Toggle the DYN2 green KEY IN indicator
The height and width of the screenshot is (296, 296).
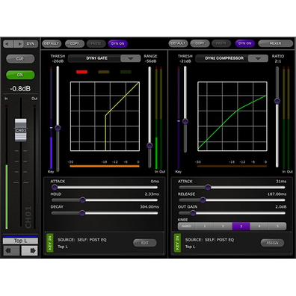coord(177,243)
